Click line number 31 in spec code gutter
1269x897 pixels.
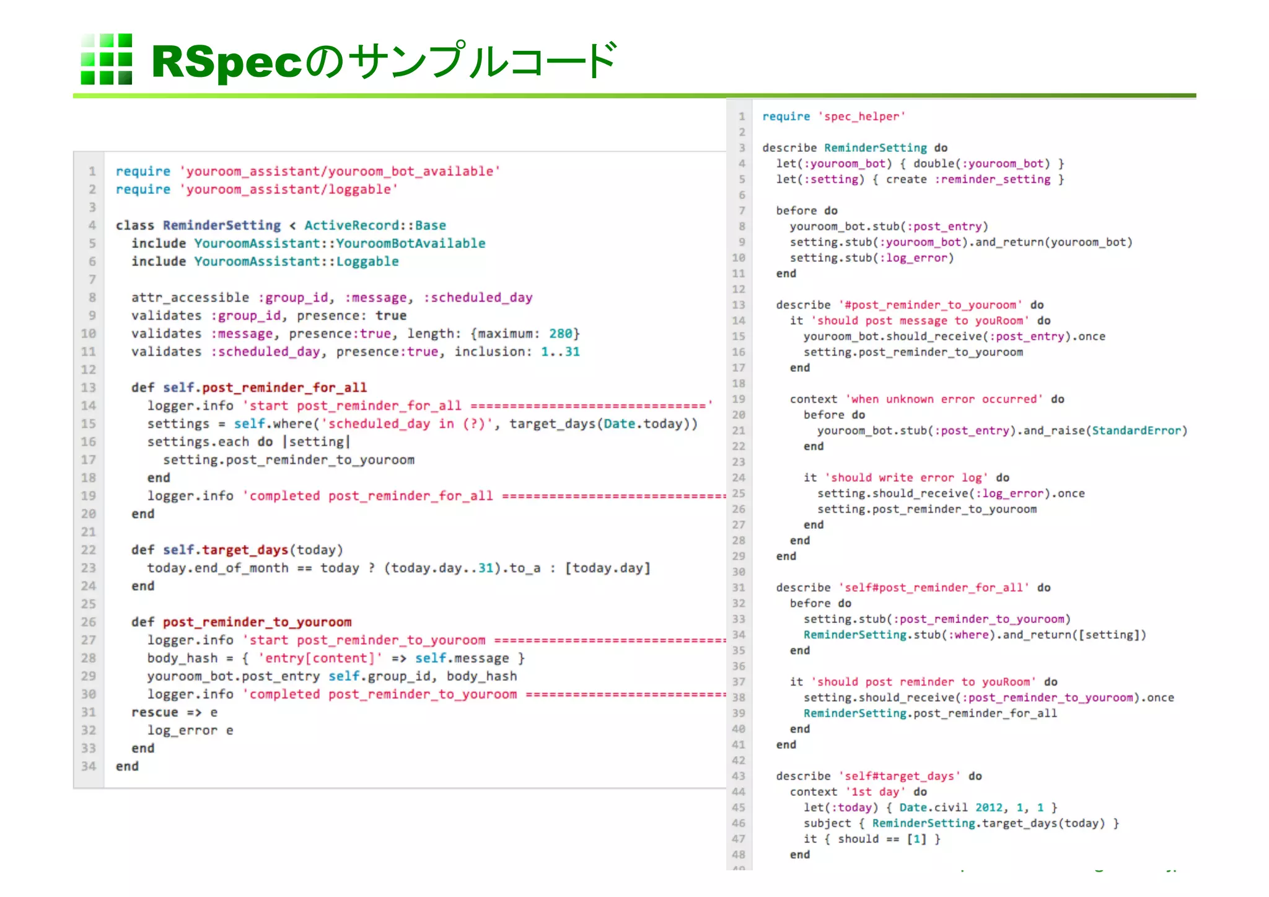[739, 588]
